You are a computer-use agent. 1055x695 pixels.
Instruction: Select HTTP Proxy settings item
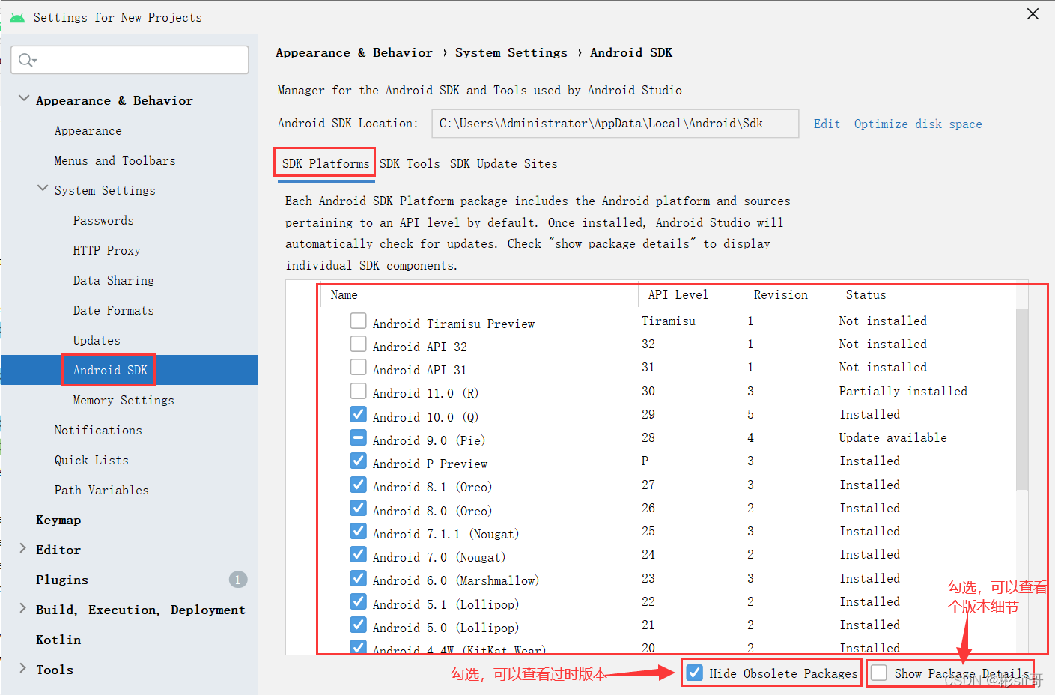[x=106, y=250]
